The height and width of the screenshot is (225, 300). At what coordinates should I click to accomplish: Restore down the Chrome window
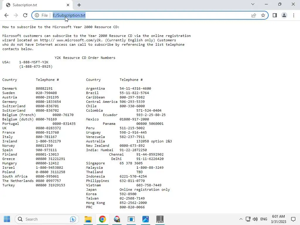(x=280, y=4)
